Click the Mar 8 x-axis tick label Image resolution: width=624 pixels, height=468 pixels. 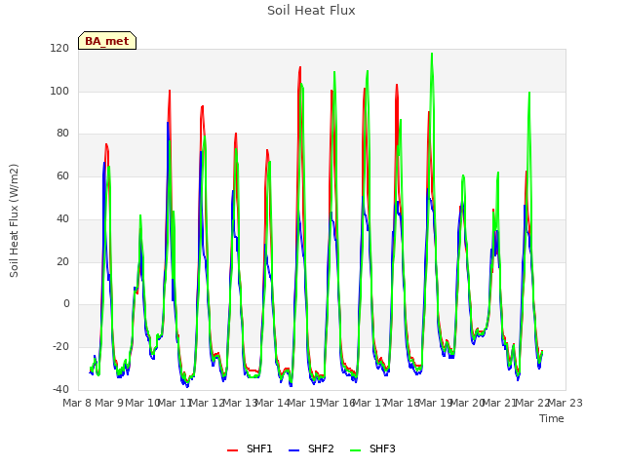pyautogui.click(x=78, y=403)
